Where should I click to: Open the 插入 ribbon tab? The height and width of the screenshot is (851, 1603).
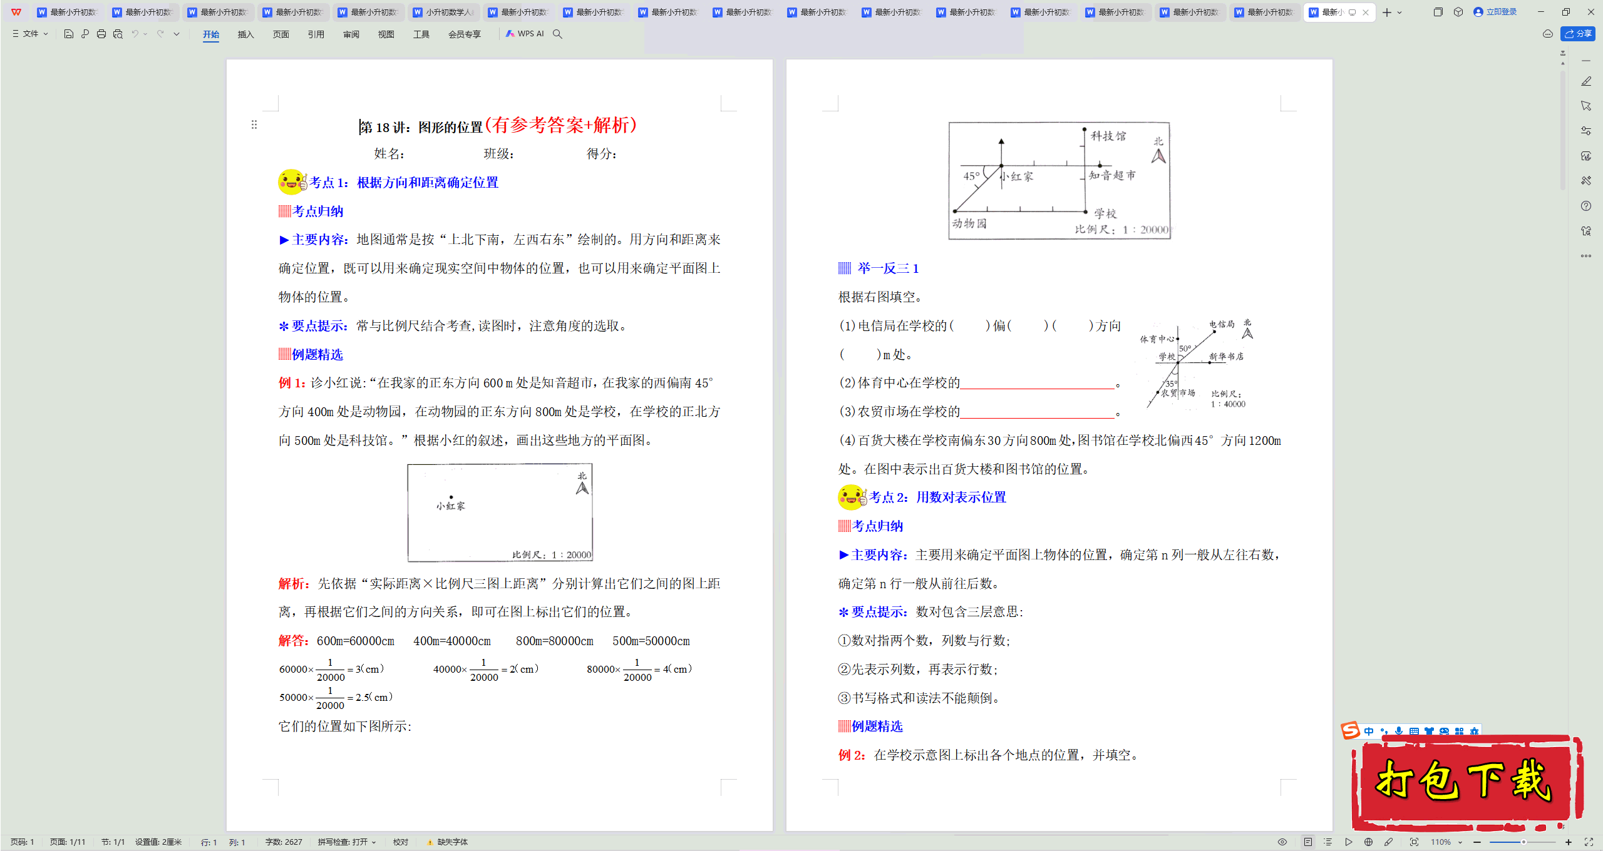[246, 34]
